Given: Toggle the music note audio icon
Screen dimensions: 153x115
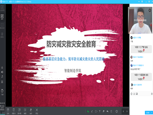Looking at the screenshot, I should tap(2, 77).
